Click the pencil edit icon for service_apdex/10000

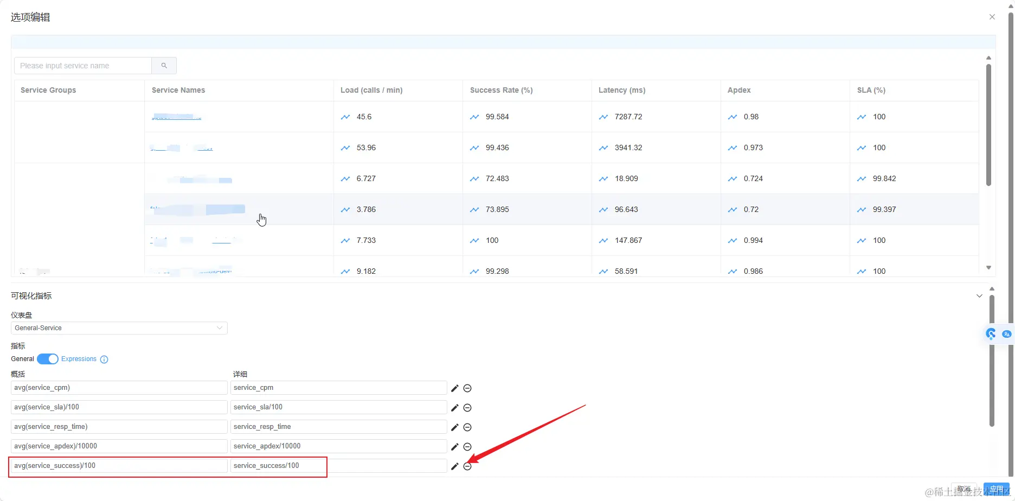(x=455, y=447)
